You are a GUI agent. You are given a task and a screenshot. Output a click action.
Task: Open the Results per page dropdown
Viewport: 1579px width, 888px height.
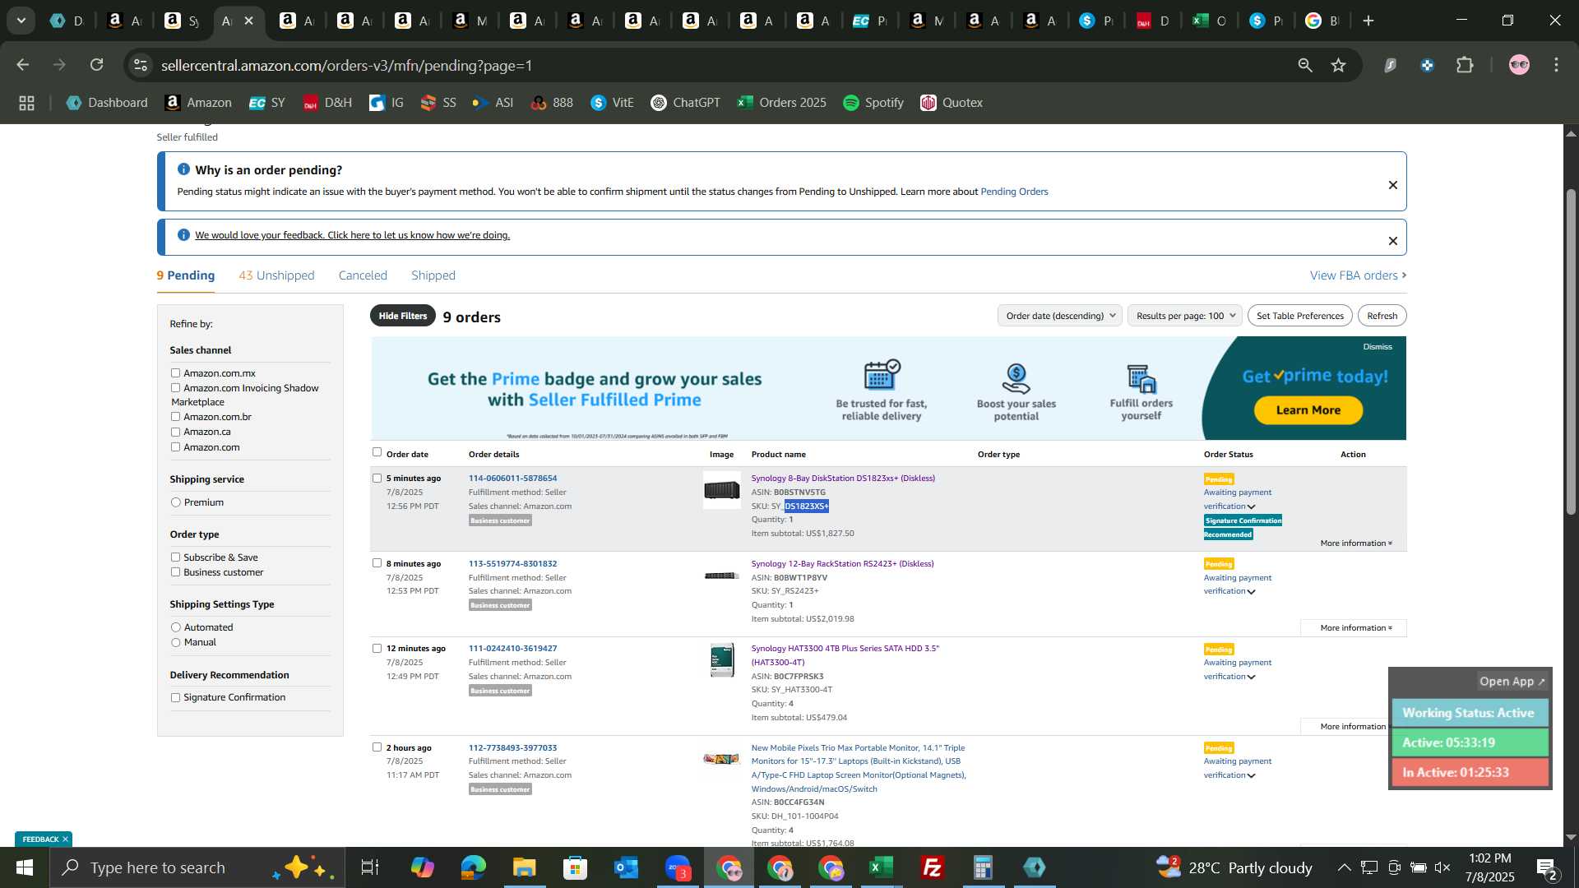pos(1184,316)
